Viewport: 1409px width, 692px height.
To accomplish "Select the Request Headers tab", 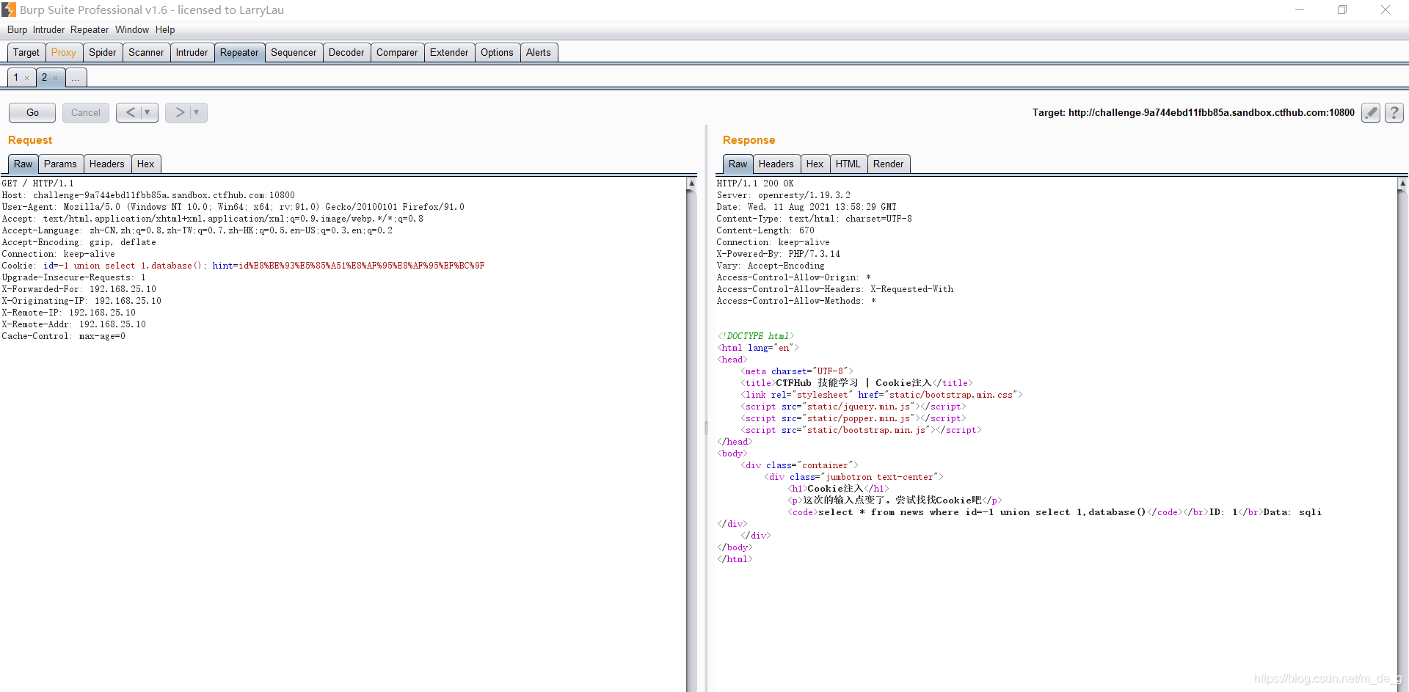I will tap(107, 164).
